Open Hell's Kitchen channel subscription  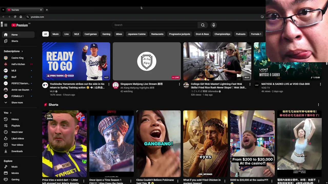[18, 64]
